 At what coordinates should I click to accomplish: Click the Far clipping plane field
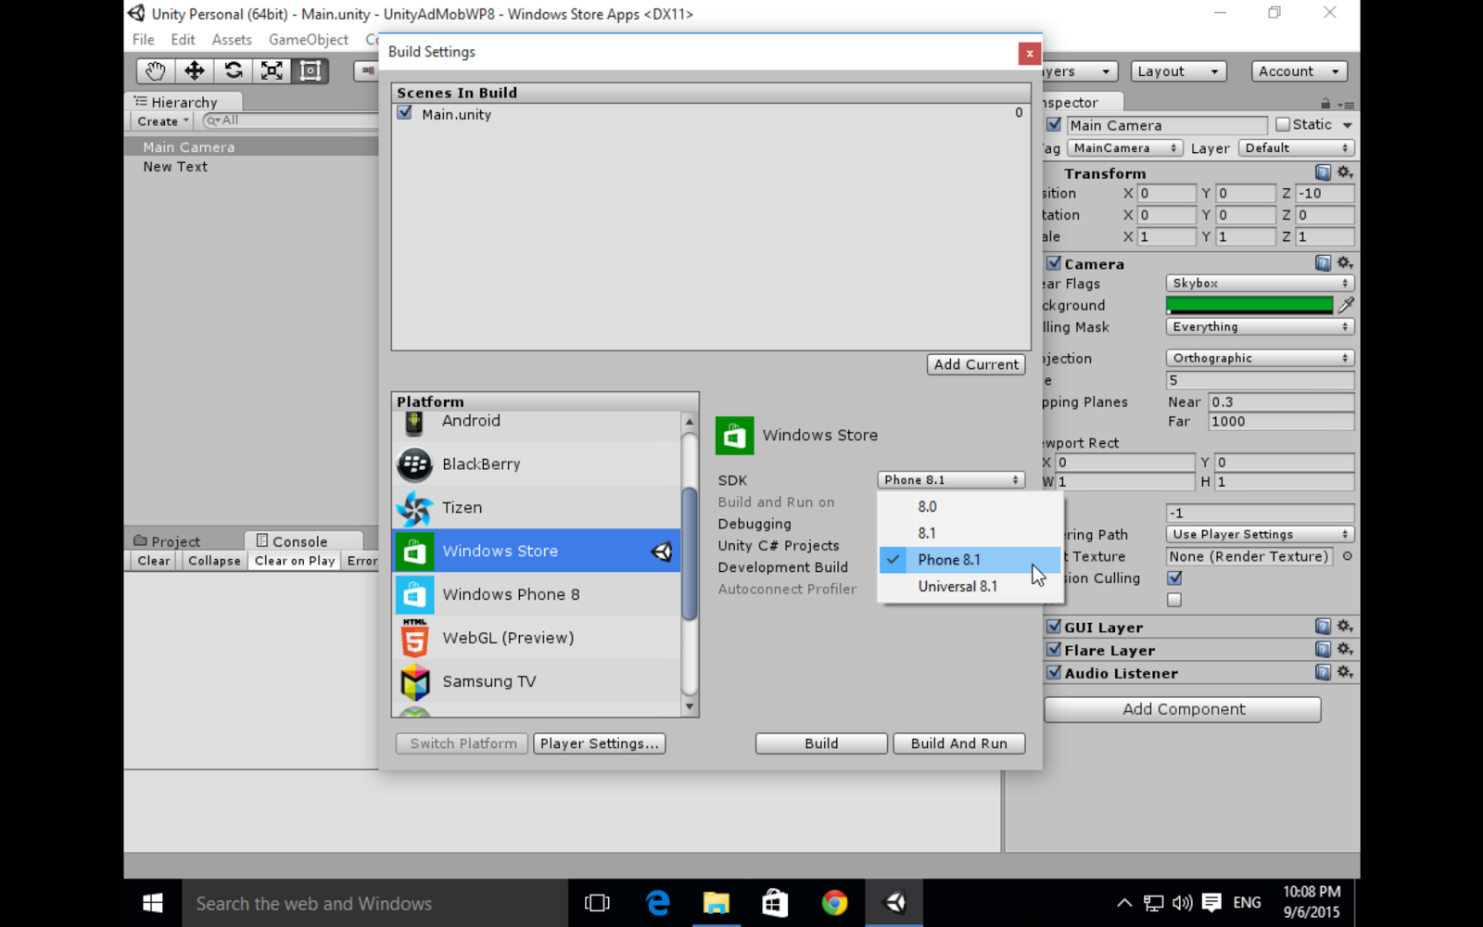tap(1281, 422)
